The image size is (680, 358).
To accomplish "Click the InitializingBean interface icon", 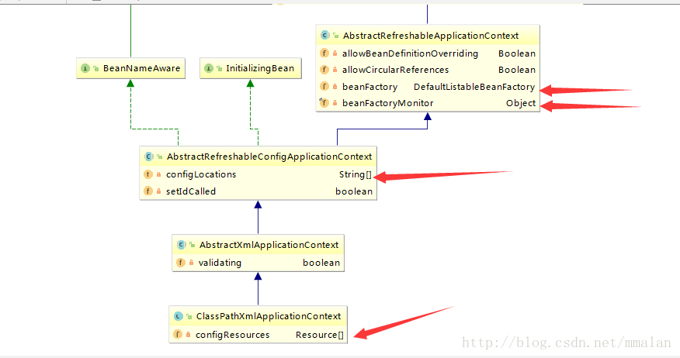I will pyautogui.click(x=209, y=68).
